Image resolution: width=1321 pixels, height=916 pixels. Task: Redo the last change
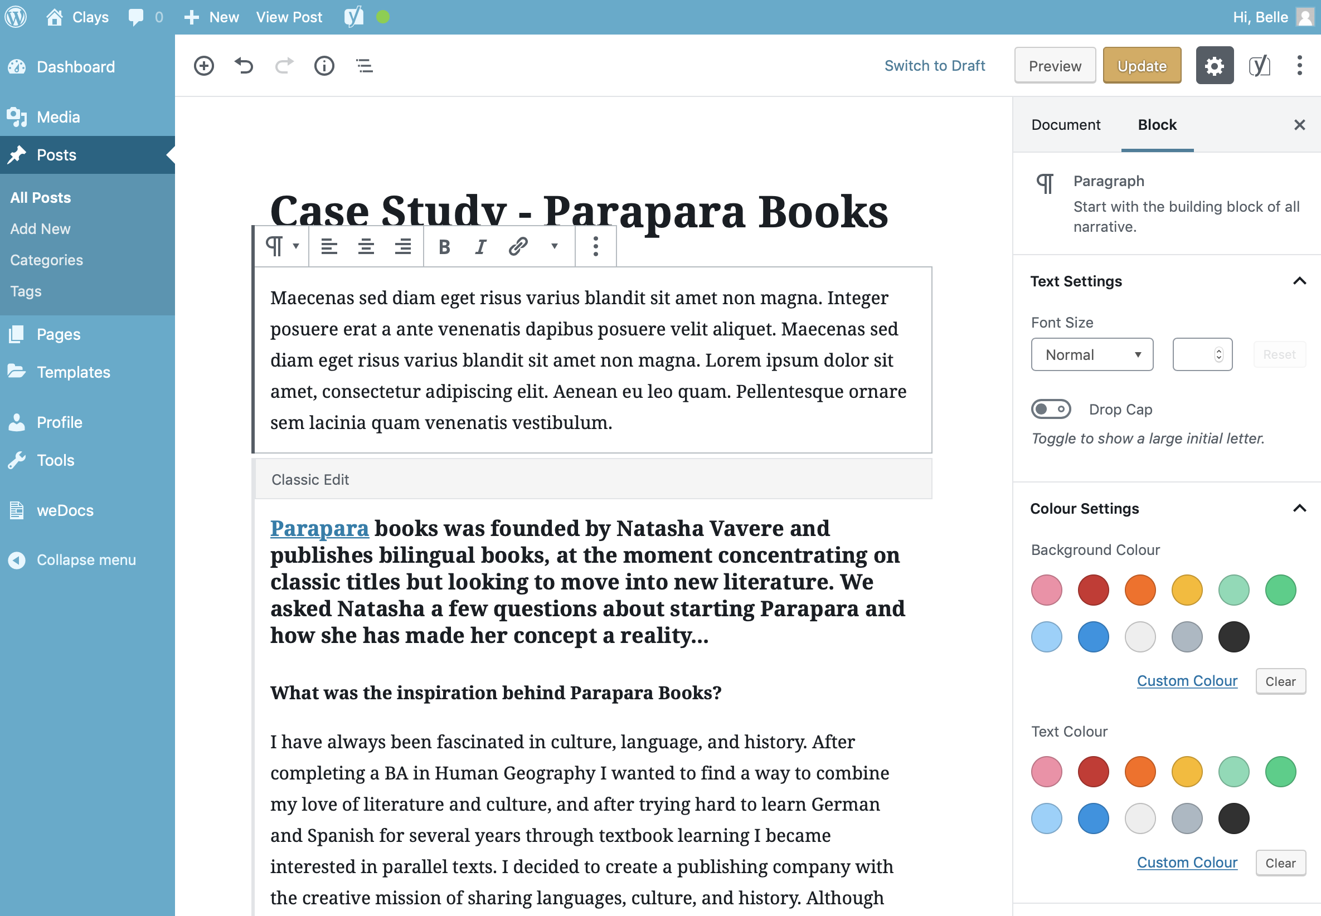click(x=284, y=65)
